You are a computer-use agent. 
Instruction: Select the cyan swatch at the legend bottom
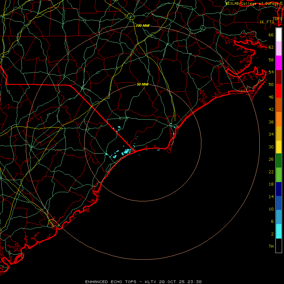(x=279, y=231)
